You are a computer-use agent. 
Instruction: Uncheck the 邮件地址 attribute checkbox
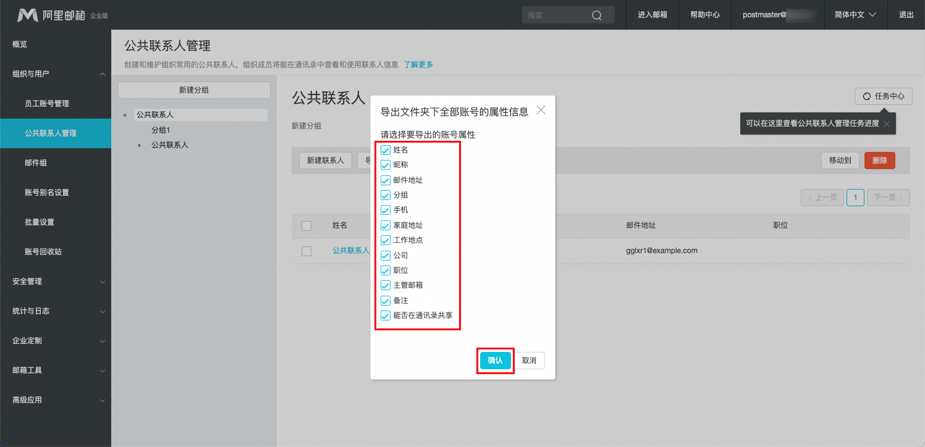click(x=386, y=180)
